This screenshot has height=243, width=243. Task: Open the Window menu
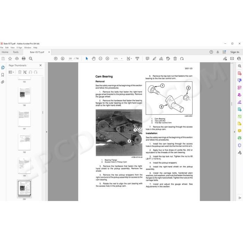coord(28,48)
